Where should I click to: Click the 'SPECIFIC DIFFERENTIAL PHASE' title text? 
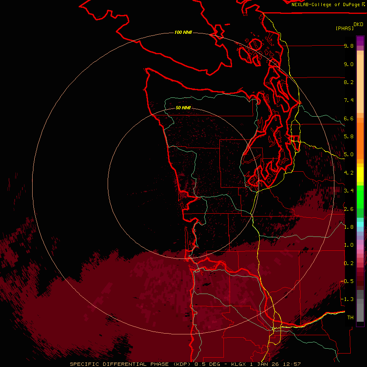coord(119,364)
